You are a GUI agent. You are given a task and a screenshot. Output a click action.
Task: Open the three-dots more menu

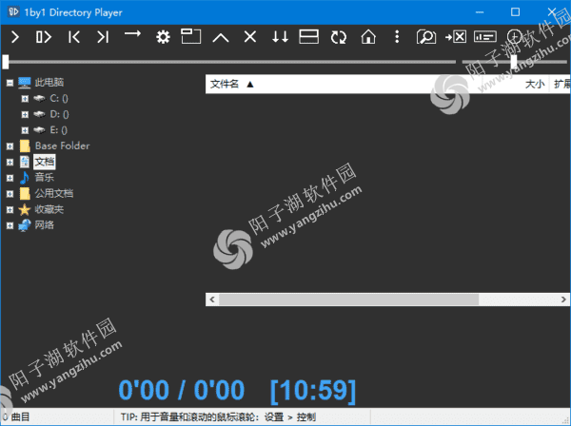(397, 37)
